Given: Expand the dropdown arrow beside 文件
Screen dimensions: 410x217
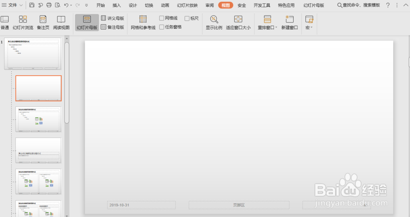Looking at the screenshot, I should coord(21,5).
